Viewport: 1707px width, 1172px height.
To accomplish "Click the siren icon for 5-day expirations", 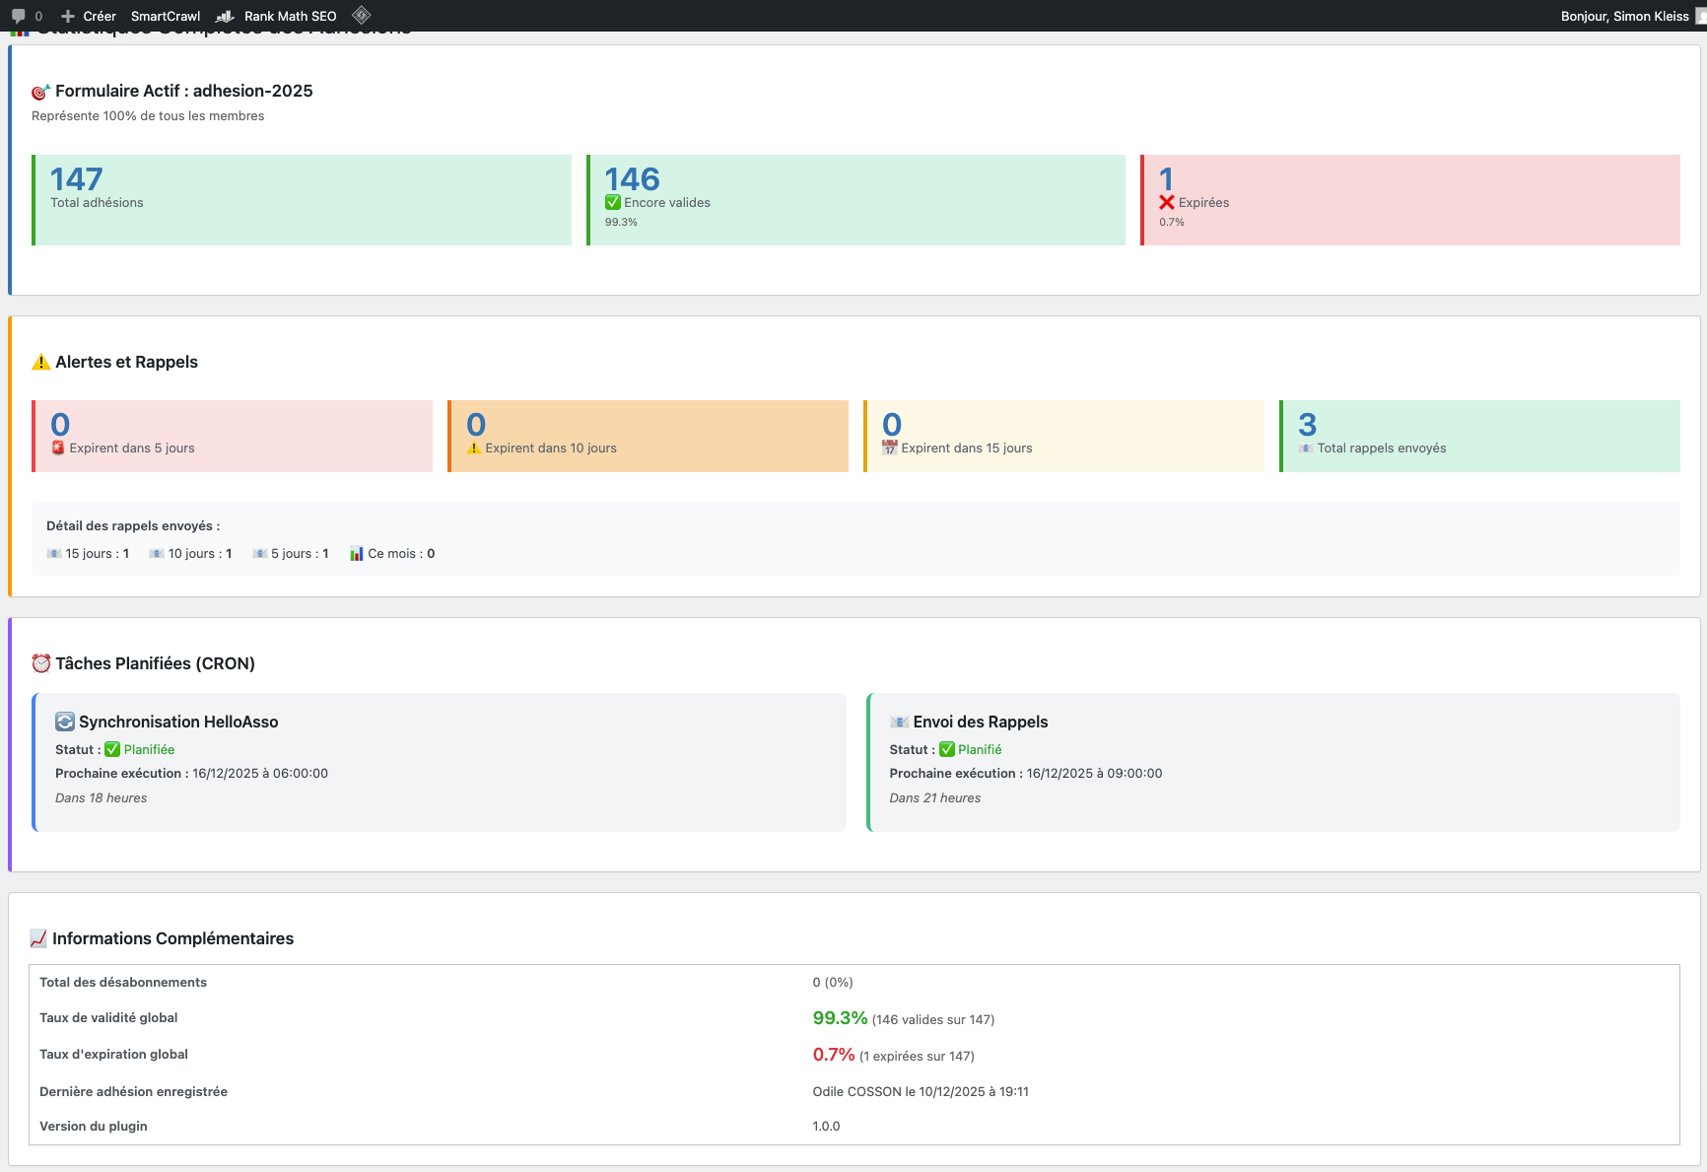I will pos(58,447).
